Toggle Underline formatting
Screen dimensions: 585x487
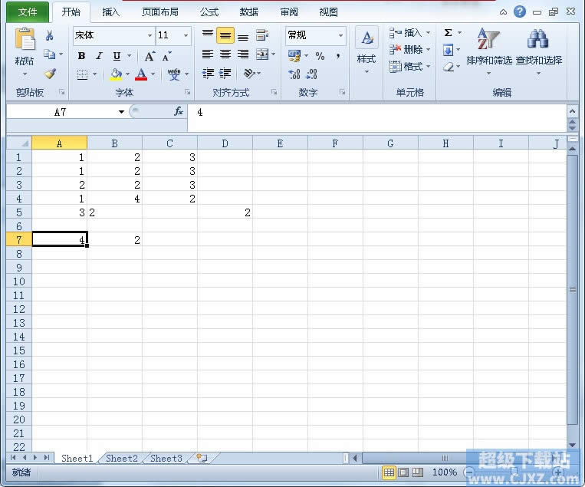coord(117,56)
